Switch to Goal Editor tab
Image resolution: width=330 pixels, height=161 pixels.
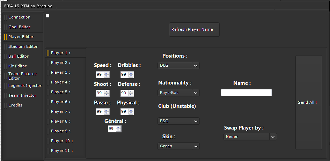pyautogui.click(x=22, y=27)
